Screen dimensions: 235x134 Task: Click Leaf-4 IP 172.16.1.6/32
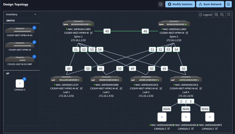coord(186,96)
